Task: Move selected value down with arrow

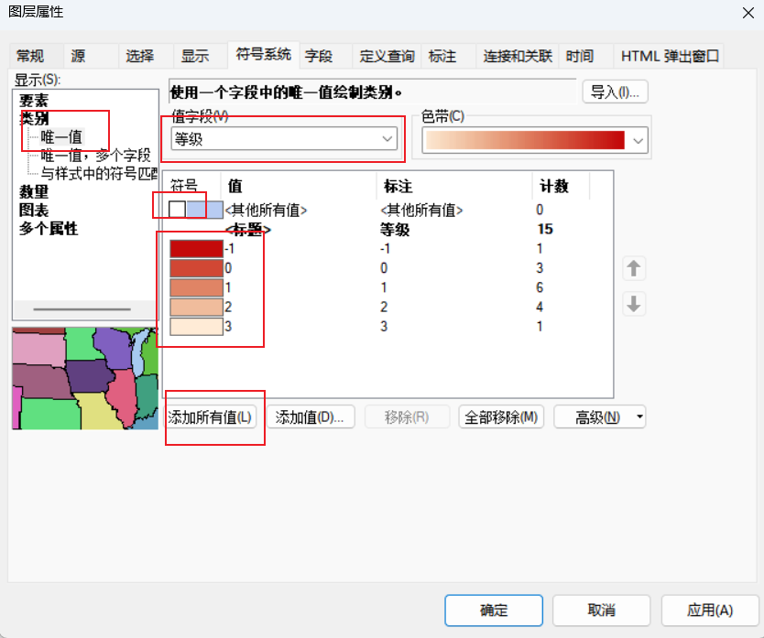Action: click(634, 304)
